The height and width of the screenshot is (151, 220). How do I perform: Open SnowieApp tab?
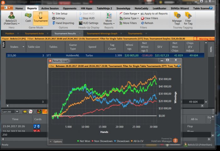click(123, 8)
